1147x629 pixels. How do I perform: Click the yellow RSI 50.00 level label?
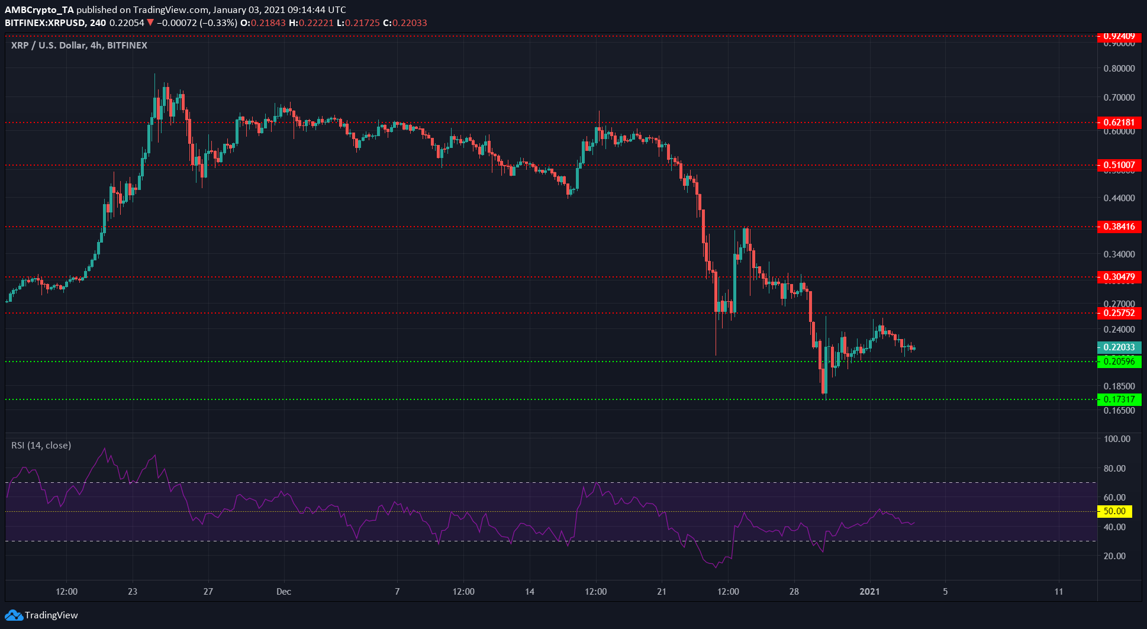[1115, 511]
